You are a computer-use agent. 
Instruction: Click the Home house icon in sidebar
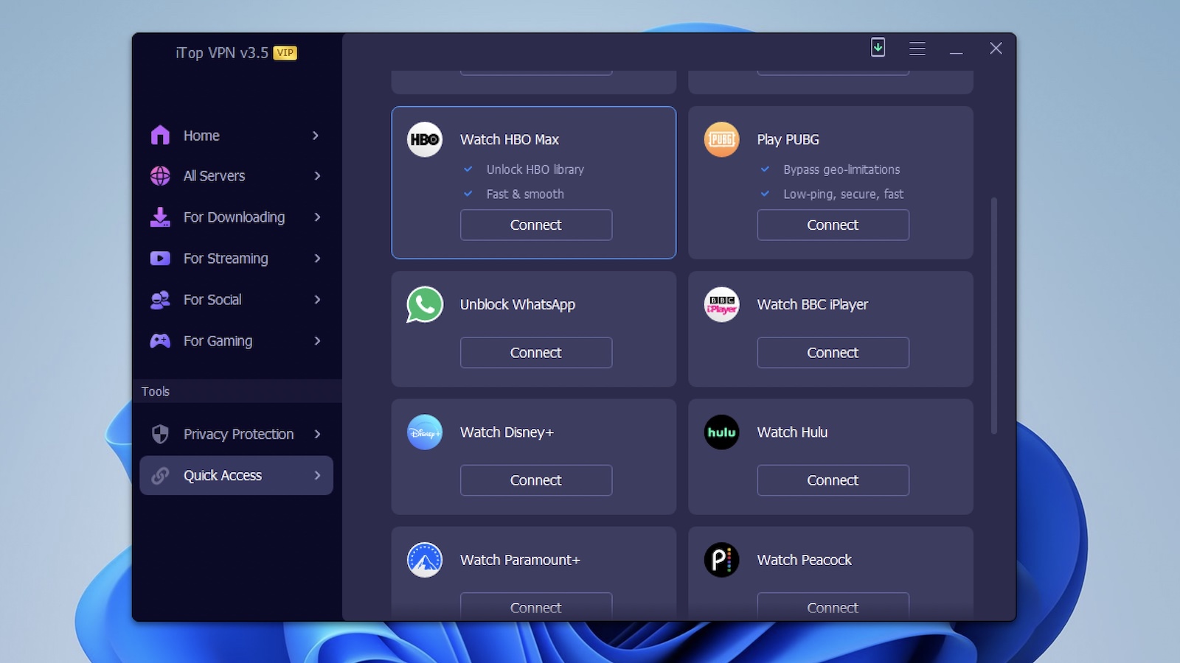point(159,135)
